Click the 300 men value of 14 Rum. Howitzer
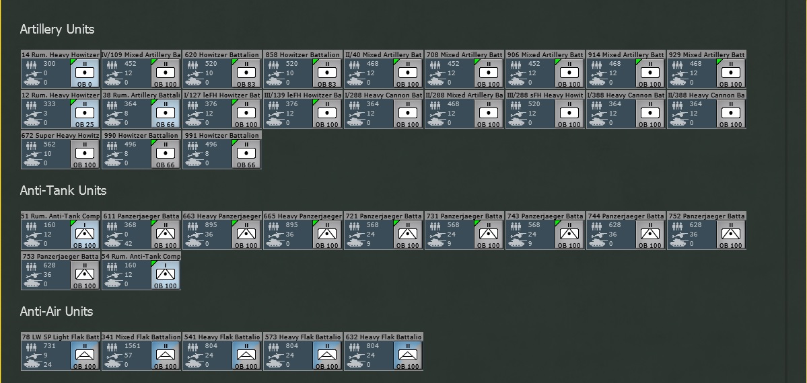Screen dimensions: 807x383 [x=49, y=64]
